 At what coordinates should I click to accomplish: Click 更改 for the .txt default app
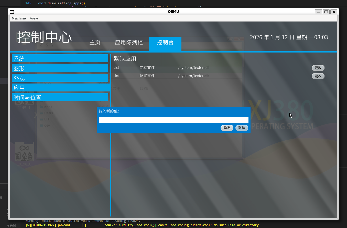tap(318, 68)
